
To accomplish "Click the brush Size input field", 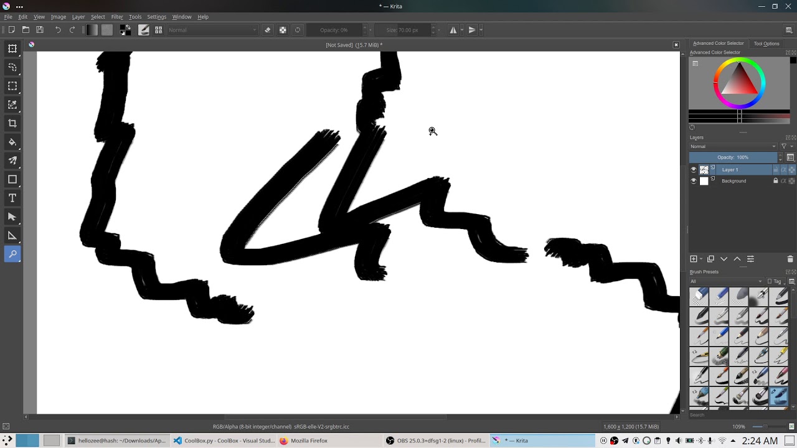I will [x=402, y=30].
